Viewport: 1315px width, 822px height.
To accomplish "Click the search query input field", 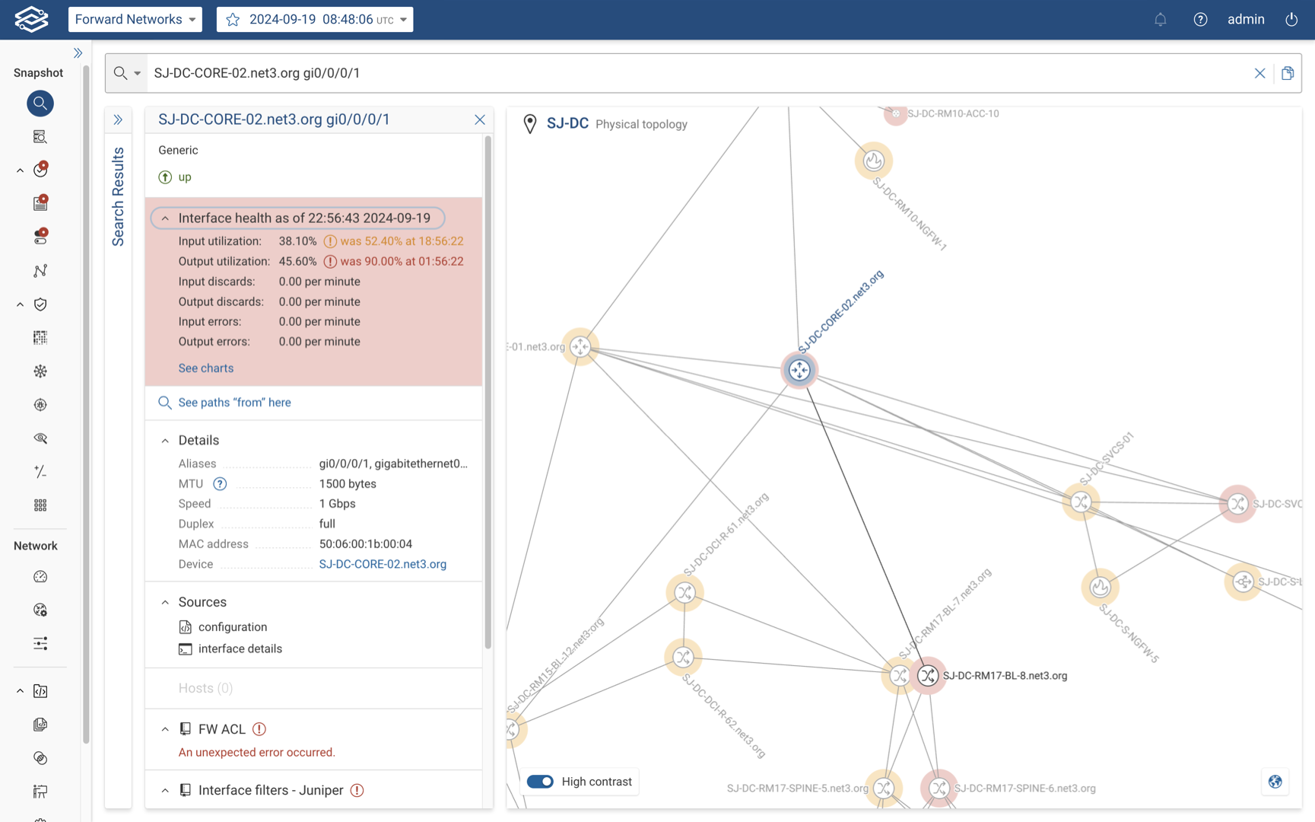I will point(684,73).
